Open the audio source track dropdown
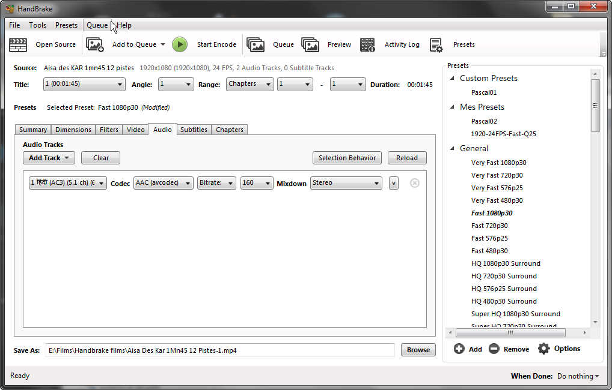This screenshot has width=612, height=390. (x=67, y=183)
